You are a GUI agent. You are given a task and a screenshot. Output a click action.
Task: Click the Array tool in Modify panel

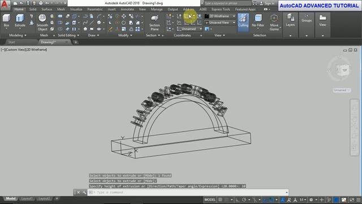(137, 29)
